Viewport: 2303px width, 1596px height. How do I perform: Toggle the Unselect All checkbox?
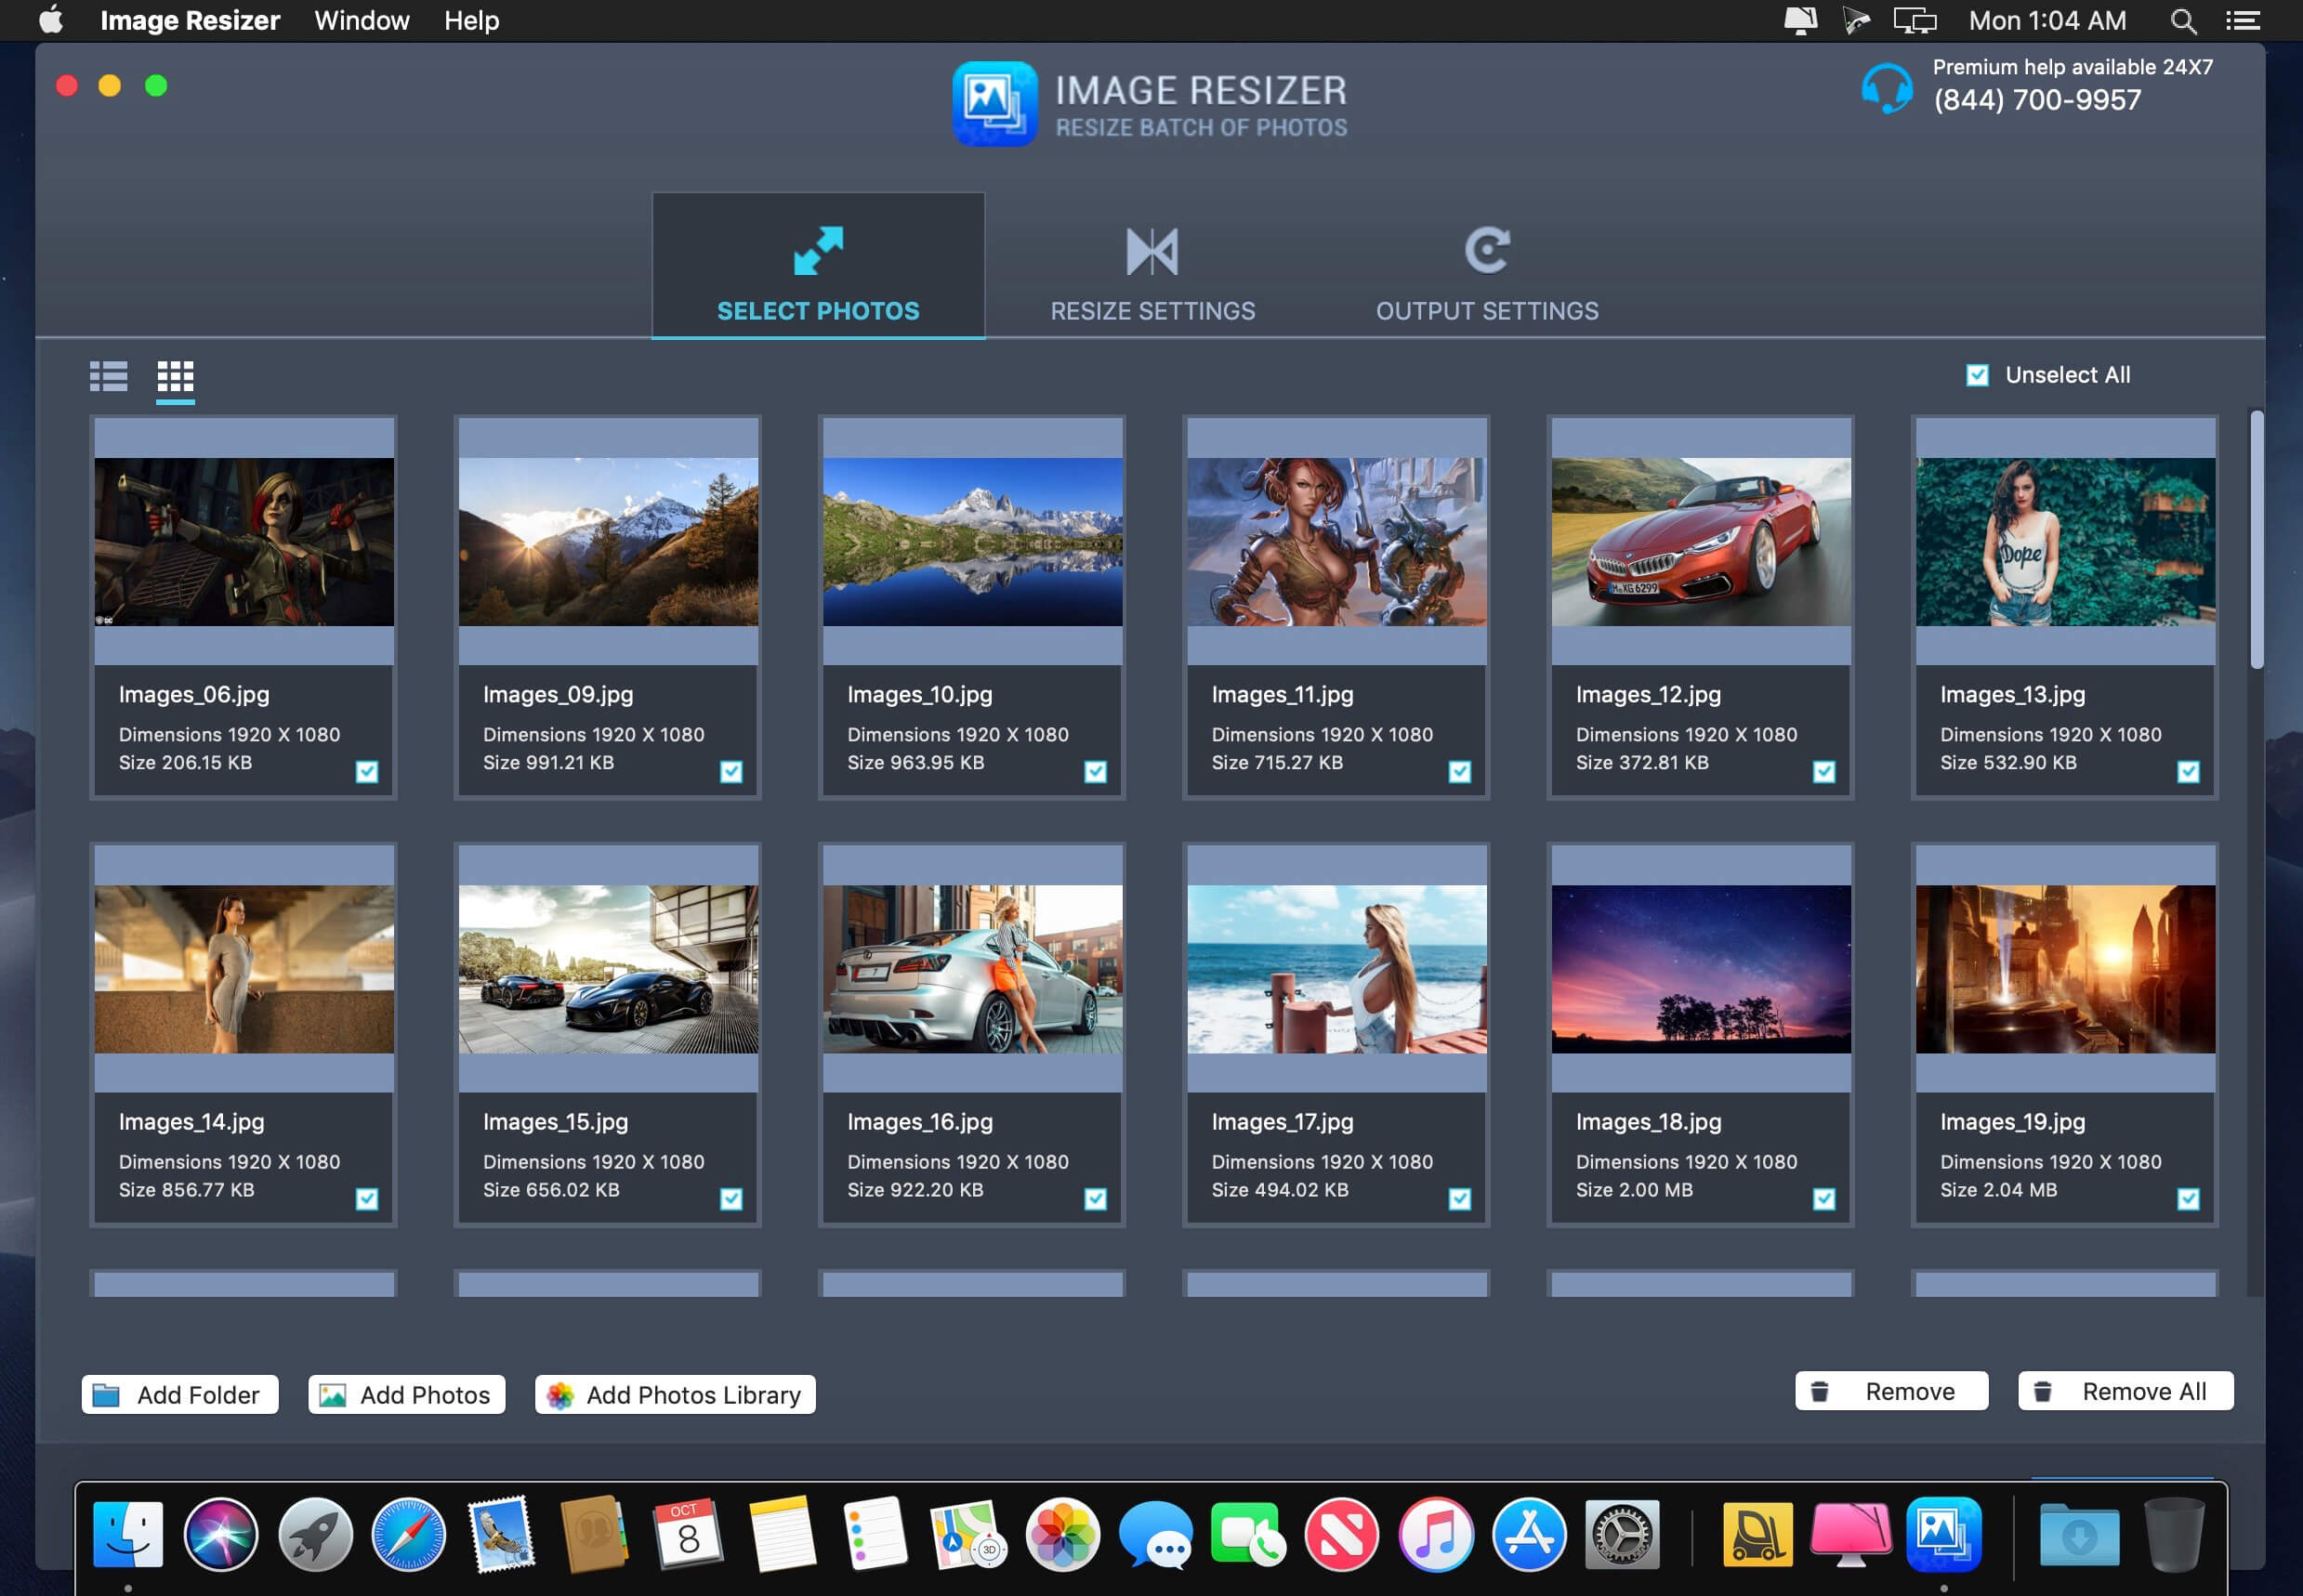pyautogui.click(x=1977, y=375)
